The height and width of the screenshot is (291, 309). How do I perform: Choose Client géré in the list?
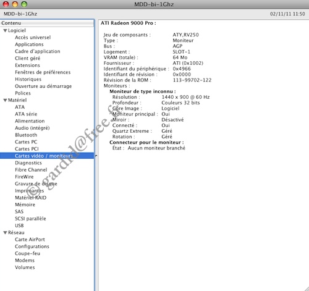(x=28, y=59)
